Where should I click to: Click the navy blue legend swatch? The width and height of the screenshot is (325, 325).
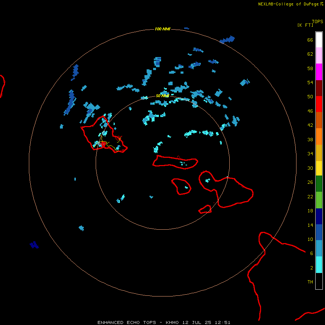[x=319, y=216]
